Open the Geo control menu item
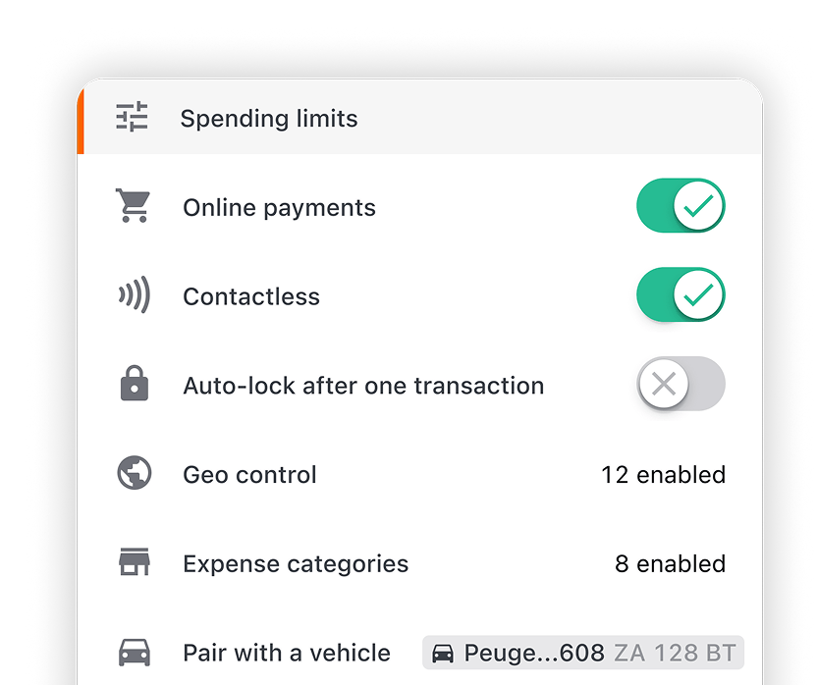The image size is (817, 685). tap(420, 474)
